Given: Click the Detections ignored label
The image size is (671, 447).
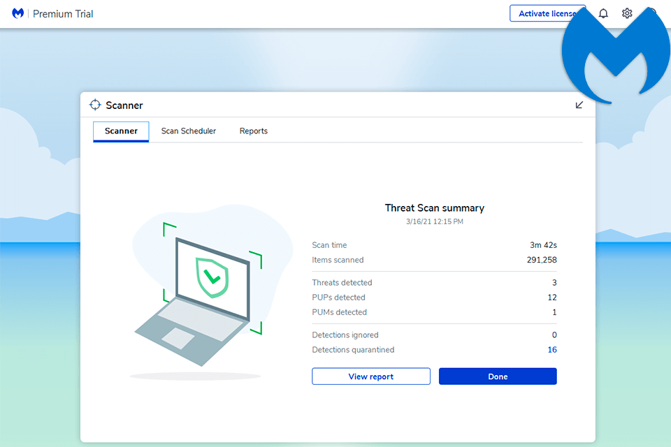Looking at the screenshot, I should [x=345, y=335].
